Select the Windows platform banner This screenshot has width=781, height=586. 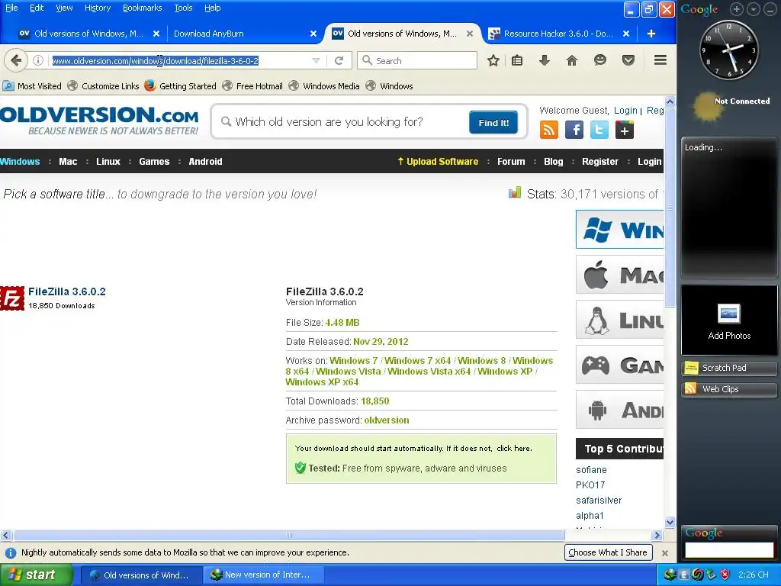coord(619,229)
